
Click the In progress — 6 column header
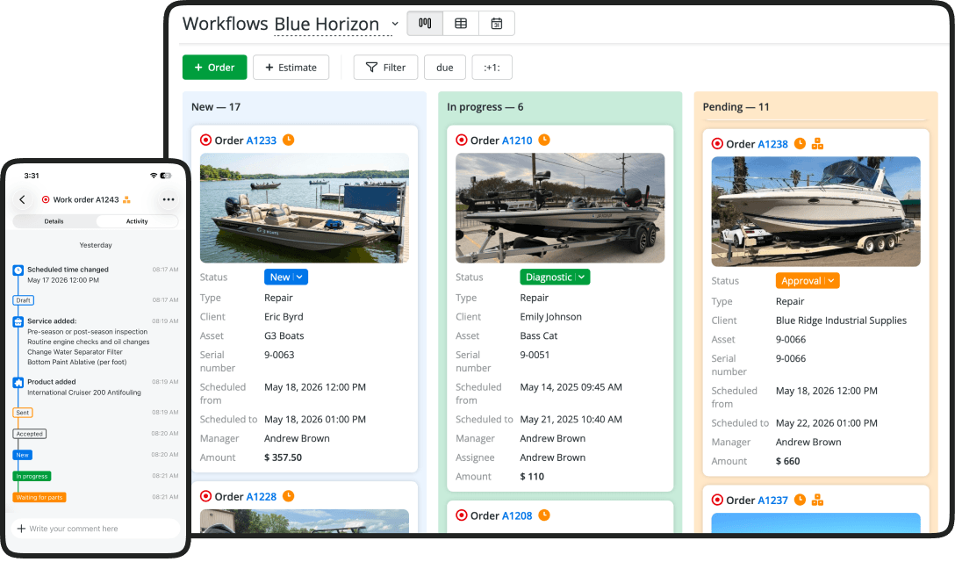click(485, 107)
